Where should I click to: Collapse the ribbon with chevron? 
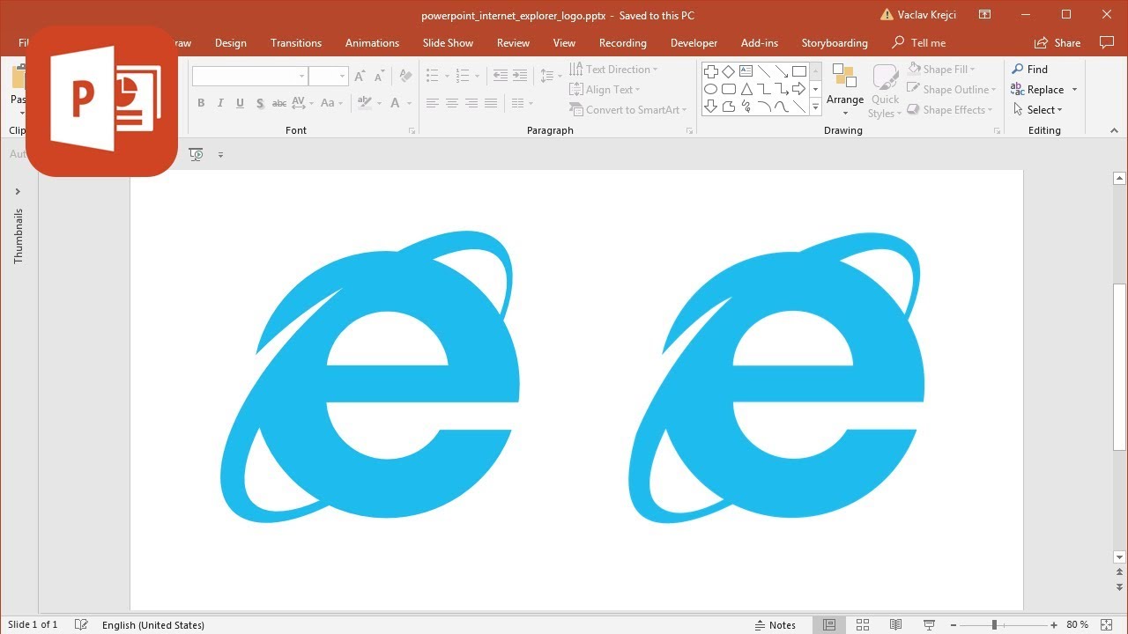click(1115, 130)
